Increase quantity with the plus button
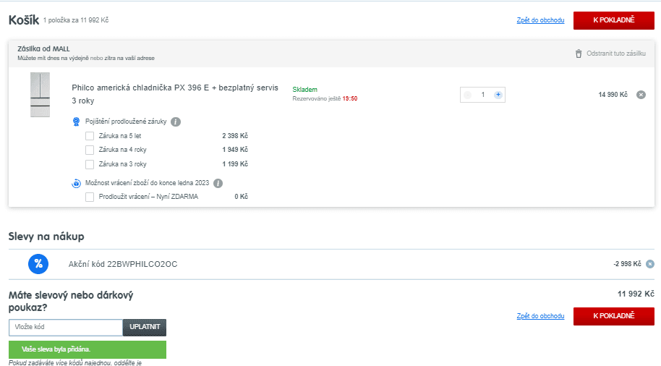This screenshot has width=661, height=366. 498,95
